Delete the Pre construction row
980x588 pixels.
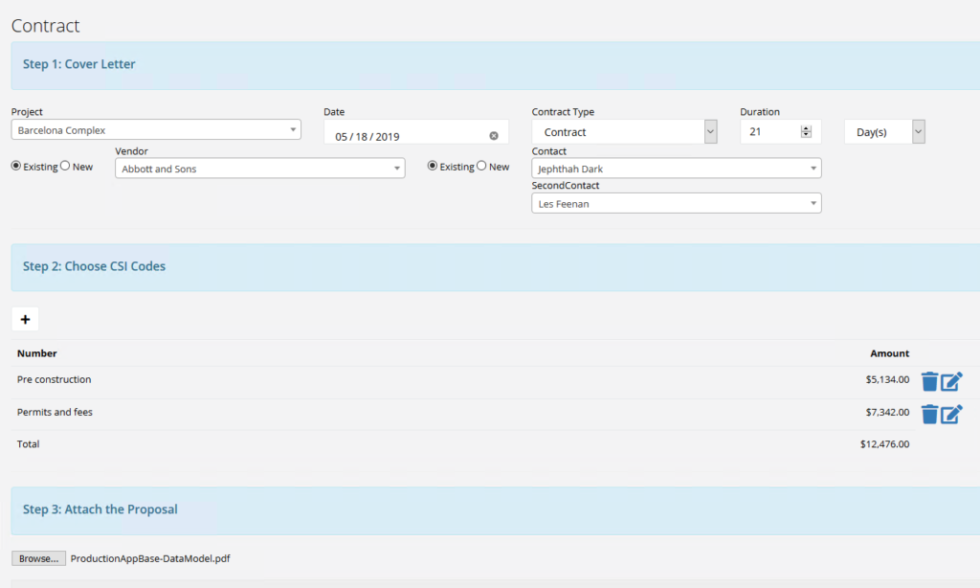point(929,381)
